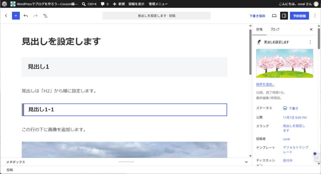Click the editor content vertical scrollbar
Viewport: 321px width, 174px height.
point(250,52)
